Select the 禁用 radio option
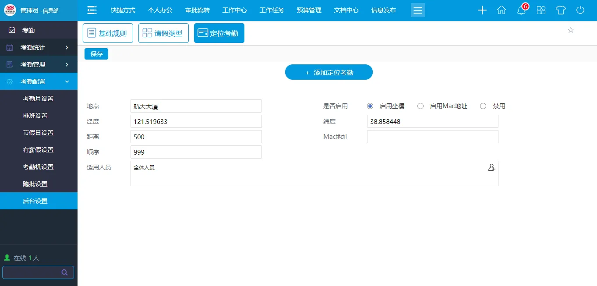The width and height of the screenshot is (597, 286). [x=483, y=106]
